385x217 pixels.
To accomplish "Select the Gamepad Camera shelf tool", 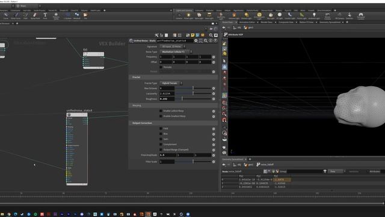I will [x=361, y=16].
